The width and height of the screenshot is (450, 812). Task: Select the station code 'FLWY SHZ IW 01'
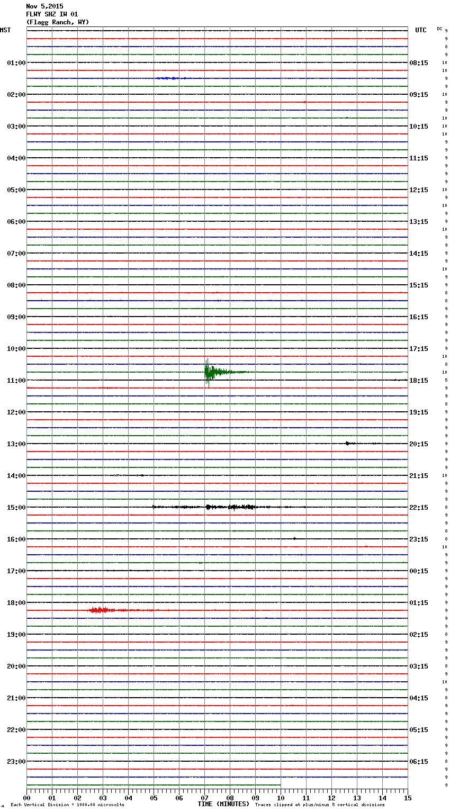click(52, 14)
